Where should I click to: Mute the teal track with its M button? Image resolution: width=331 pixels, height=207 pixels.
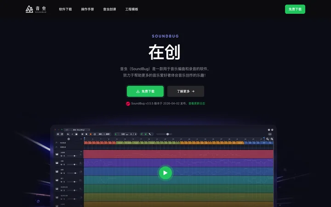(62, 182)
